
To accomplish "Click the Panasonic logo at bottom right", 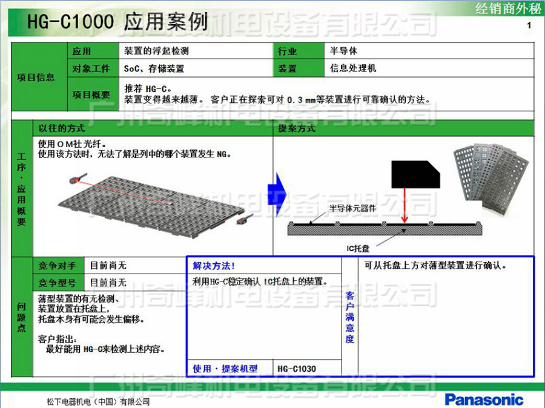I will (484, 399).
